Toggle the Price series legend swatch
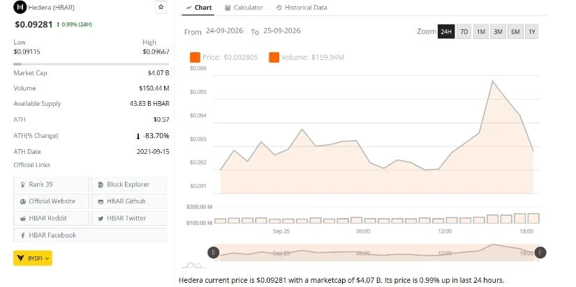This screenshot has height=287, width=576. point(195,58)
